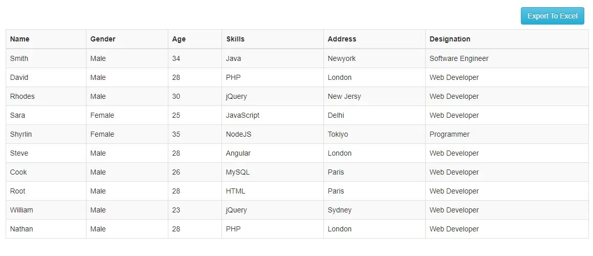Select the Programmer designation cell
593x256 pixels.
[x=449, y=134]
